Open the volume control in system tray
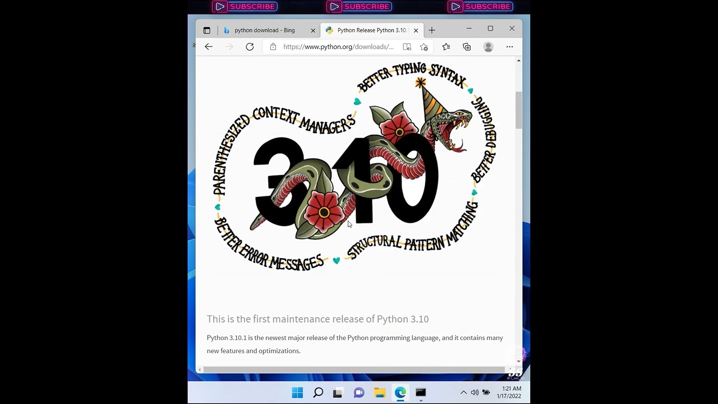 tap(475, 393)
